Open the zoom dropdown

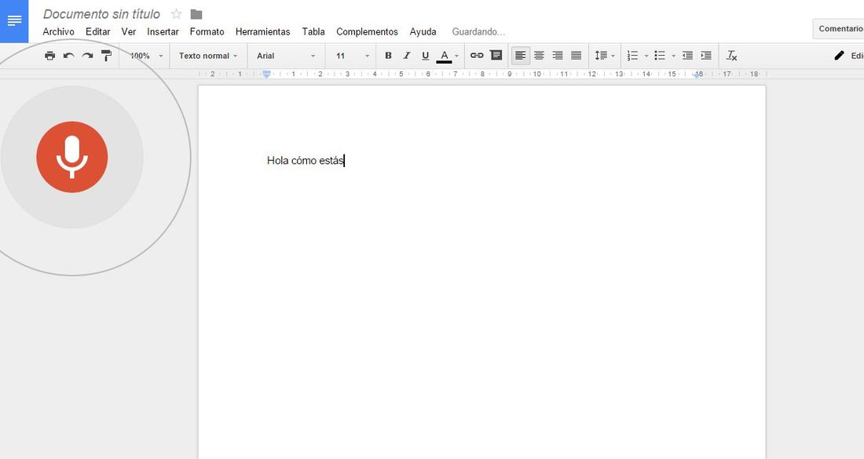pyautogui.click(x=146, y=56)
